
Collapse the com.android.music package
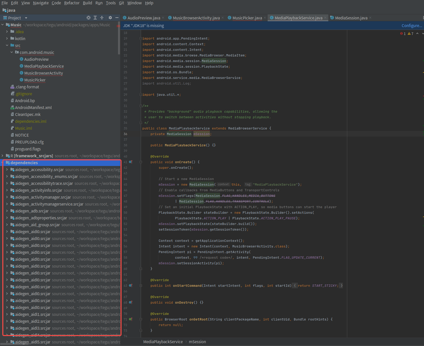(12, 52)
